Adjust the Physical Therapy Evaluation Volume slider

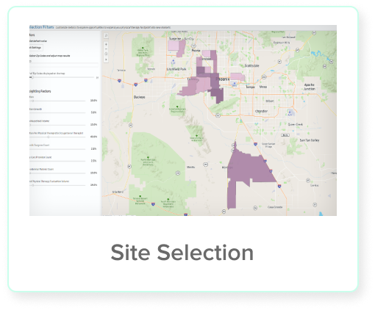click(x=57, y=185)
